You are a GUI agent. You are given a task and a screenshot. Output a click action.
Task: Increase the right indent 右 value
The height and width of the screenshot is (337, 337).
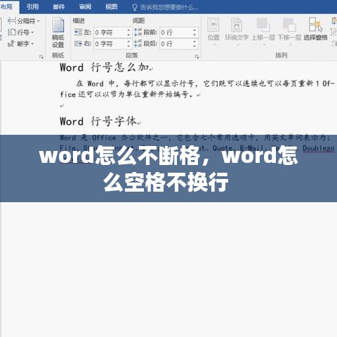[x=128, y=41]
